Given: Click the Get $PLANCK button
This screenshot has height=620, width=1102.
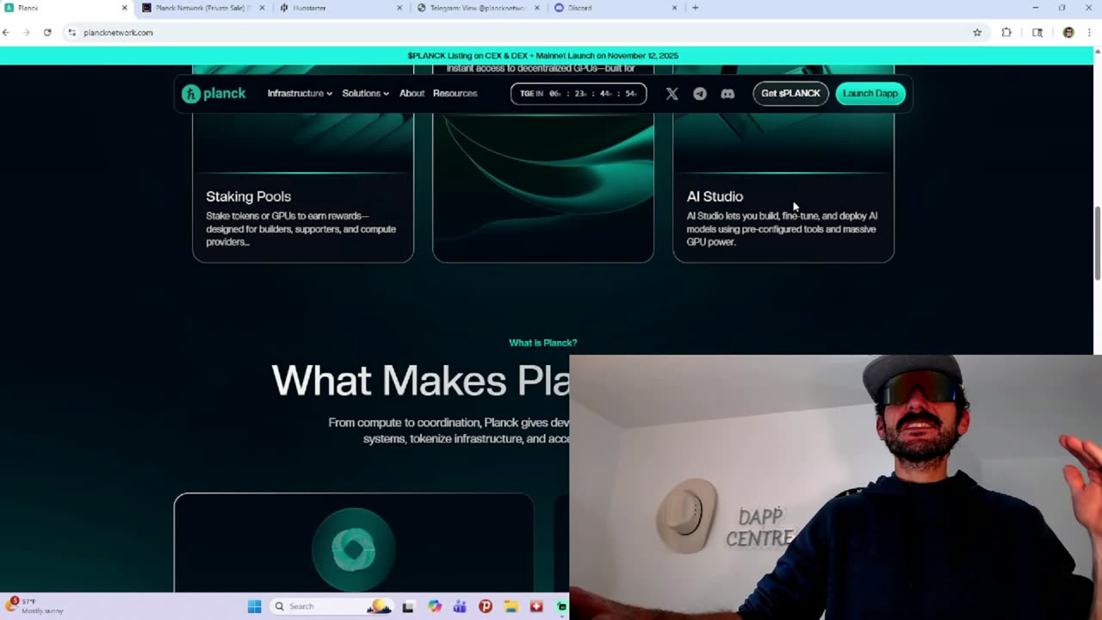Looking at the screenshot, I should (790, 93).
